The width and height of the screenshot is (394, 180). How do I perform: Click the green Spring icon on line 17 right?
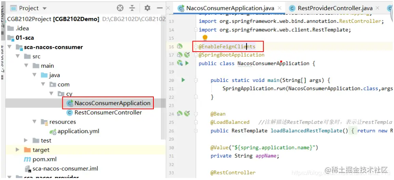[x=187, y=55]
